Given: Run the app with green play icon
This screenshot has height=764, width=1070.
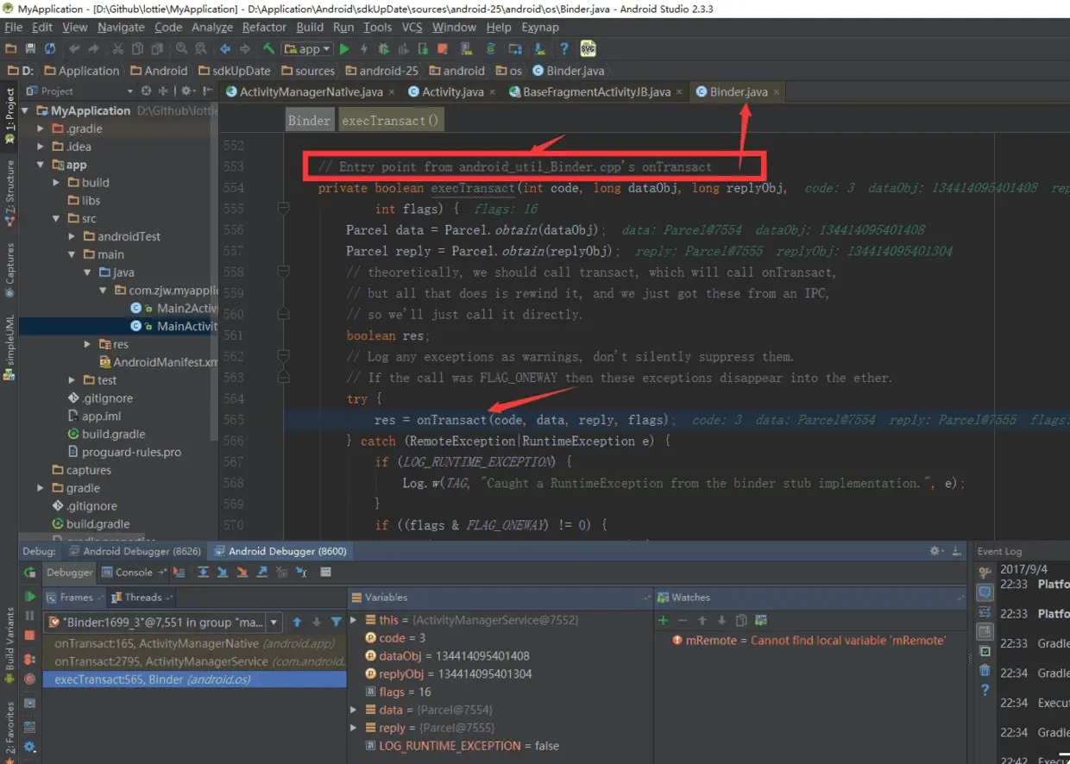Looking at the screenshot, I should click(344, 49).
